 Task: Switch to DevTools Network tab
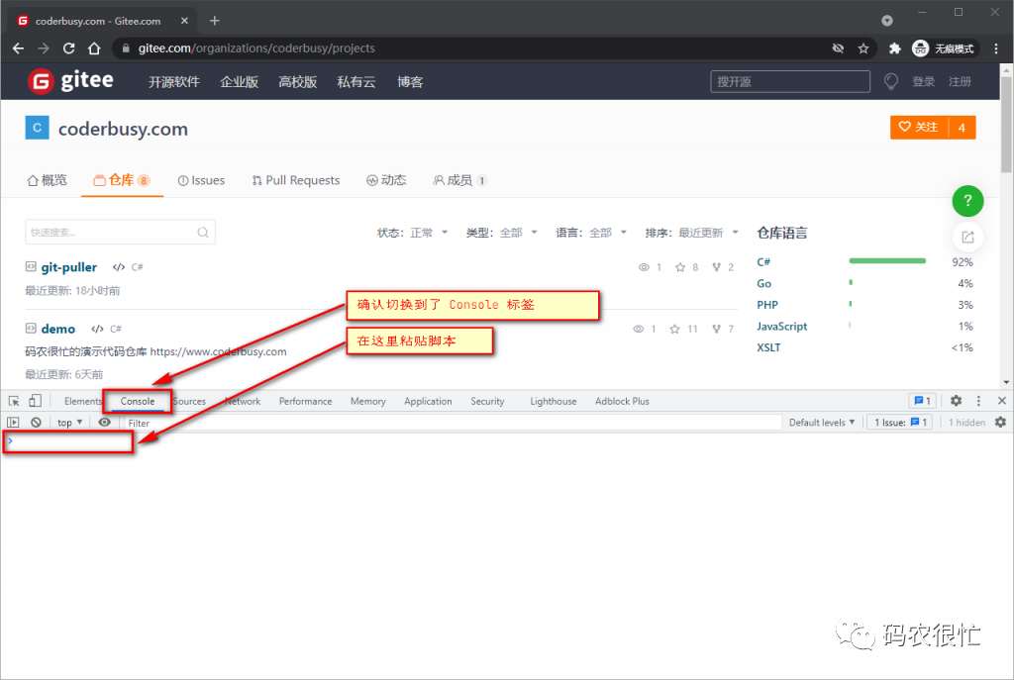pyautogui.click(x=243, y=401)
